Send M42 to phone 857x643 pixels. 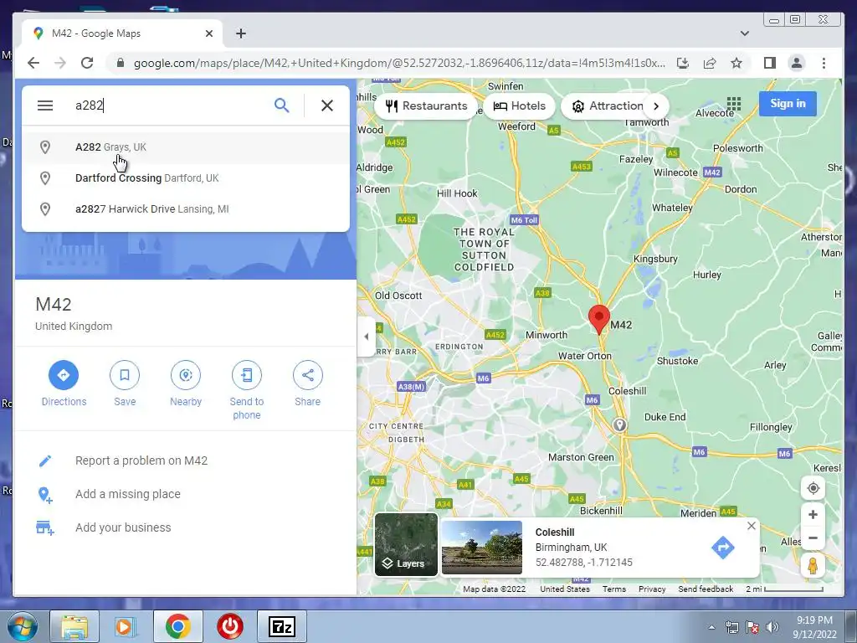coord(247,390)
